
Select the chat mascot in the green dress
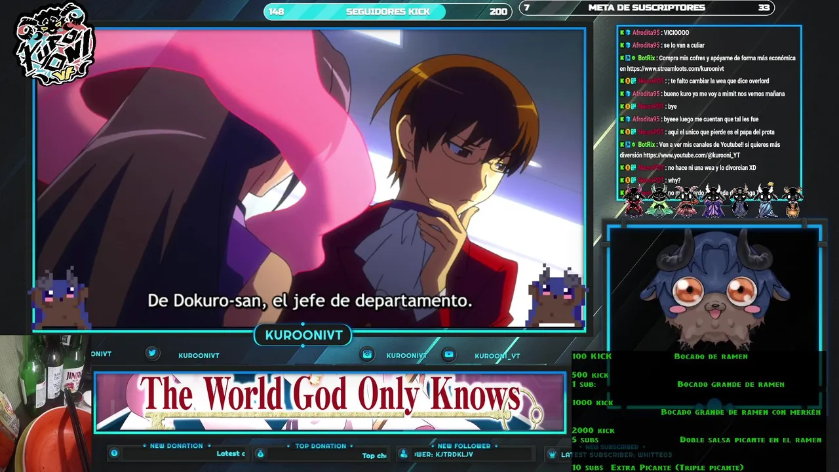click(659, 201)
